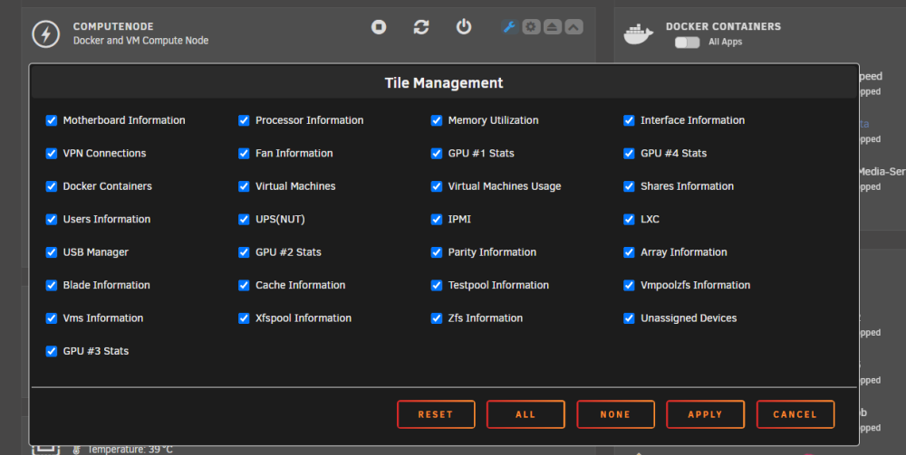Dismiss dialog with CANCEL button
Viewport: 906px width, 455px height.
[795, 414]
